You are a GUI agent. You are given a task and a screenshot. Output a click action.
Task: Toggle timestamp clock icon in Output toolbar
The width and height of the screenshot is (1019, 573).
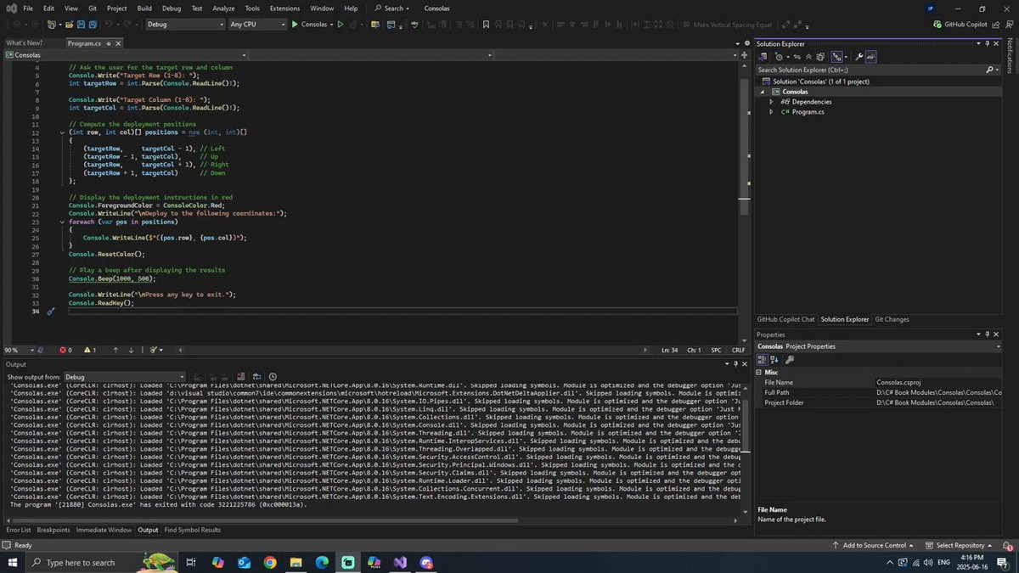273,377
